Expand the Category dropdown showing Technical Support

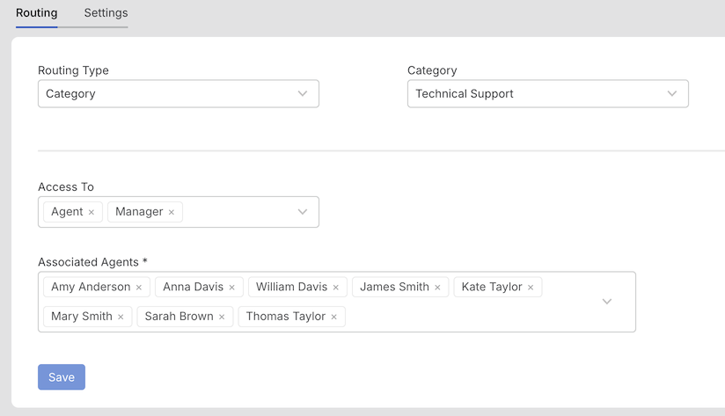coord(548,94)
